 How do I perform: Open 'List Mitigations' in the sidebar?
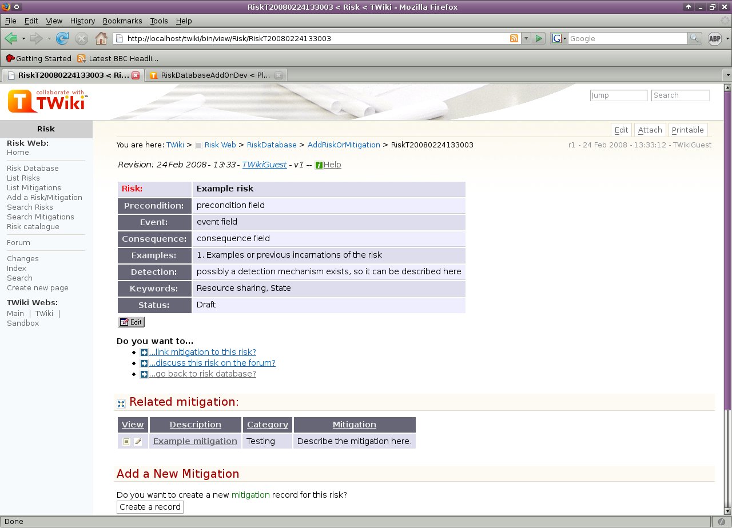pos(35,187)
